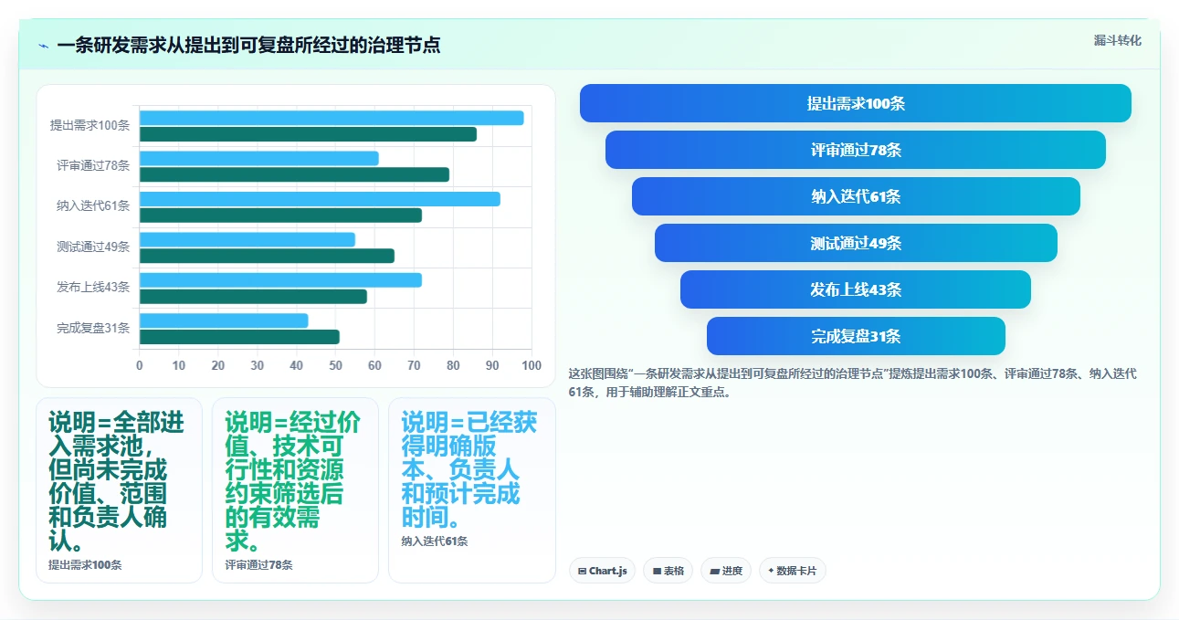The image size is (1179, 620).
Task: Click the green bar for 发布上线43条
Action: click(253, 296)
